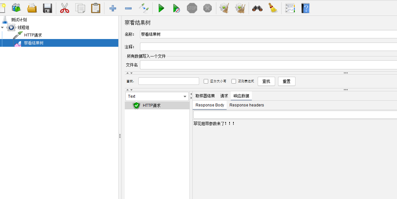Select the Response Body tab

click(210, 105)
